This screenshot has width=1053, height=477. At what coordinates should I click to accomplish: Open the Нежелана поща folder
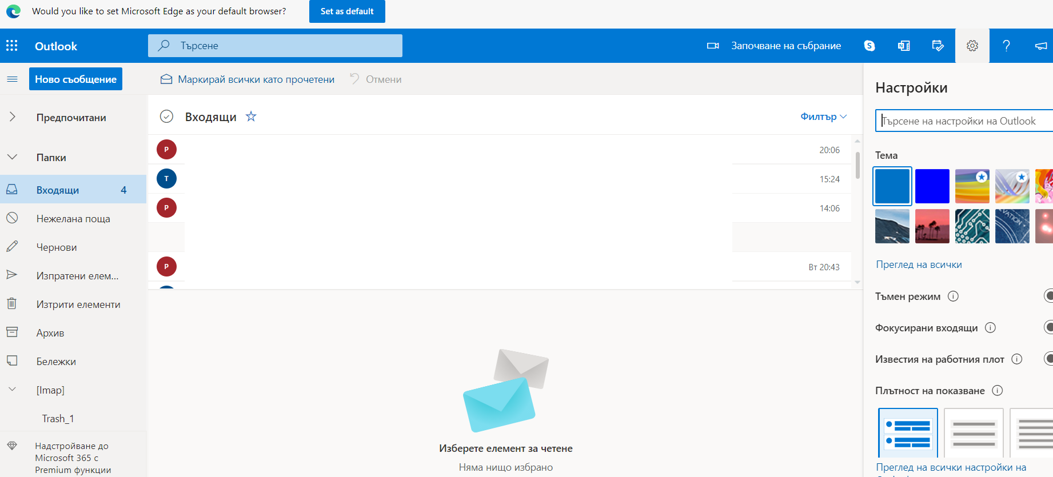[x=73, y=219]
